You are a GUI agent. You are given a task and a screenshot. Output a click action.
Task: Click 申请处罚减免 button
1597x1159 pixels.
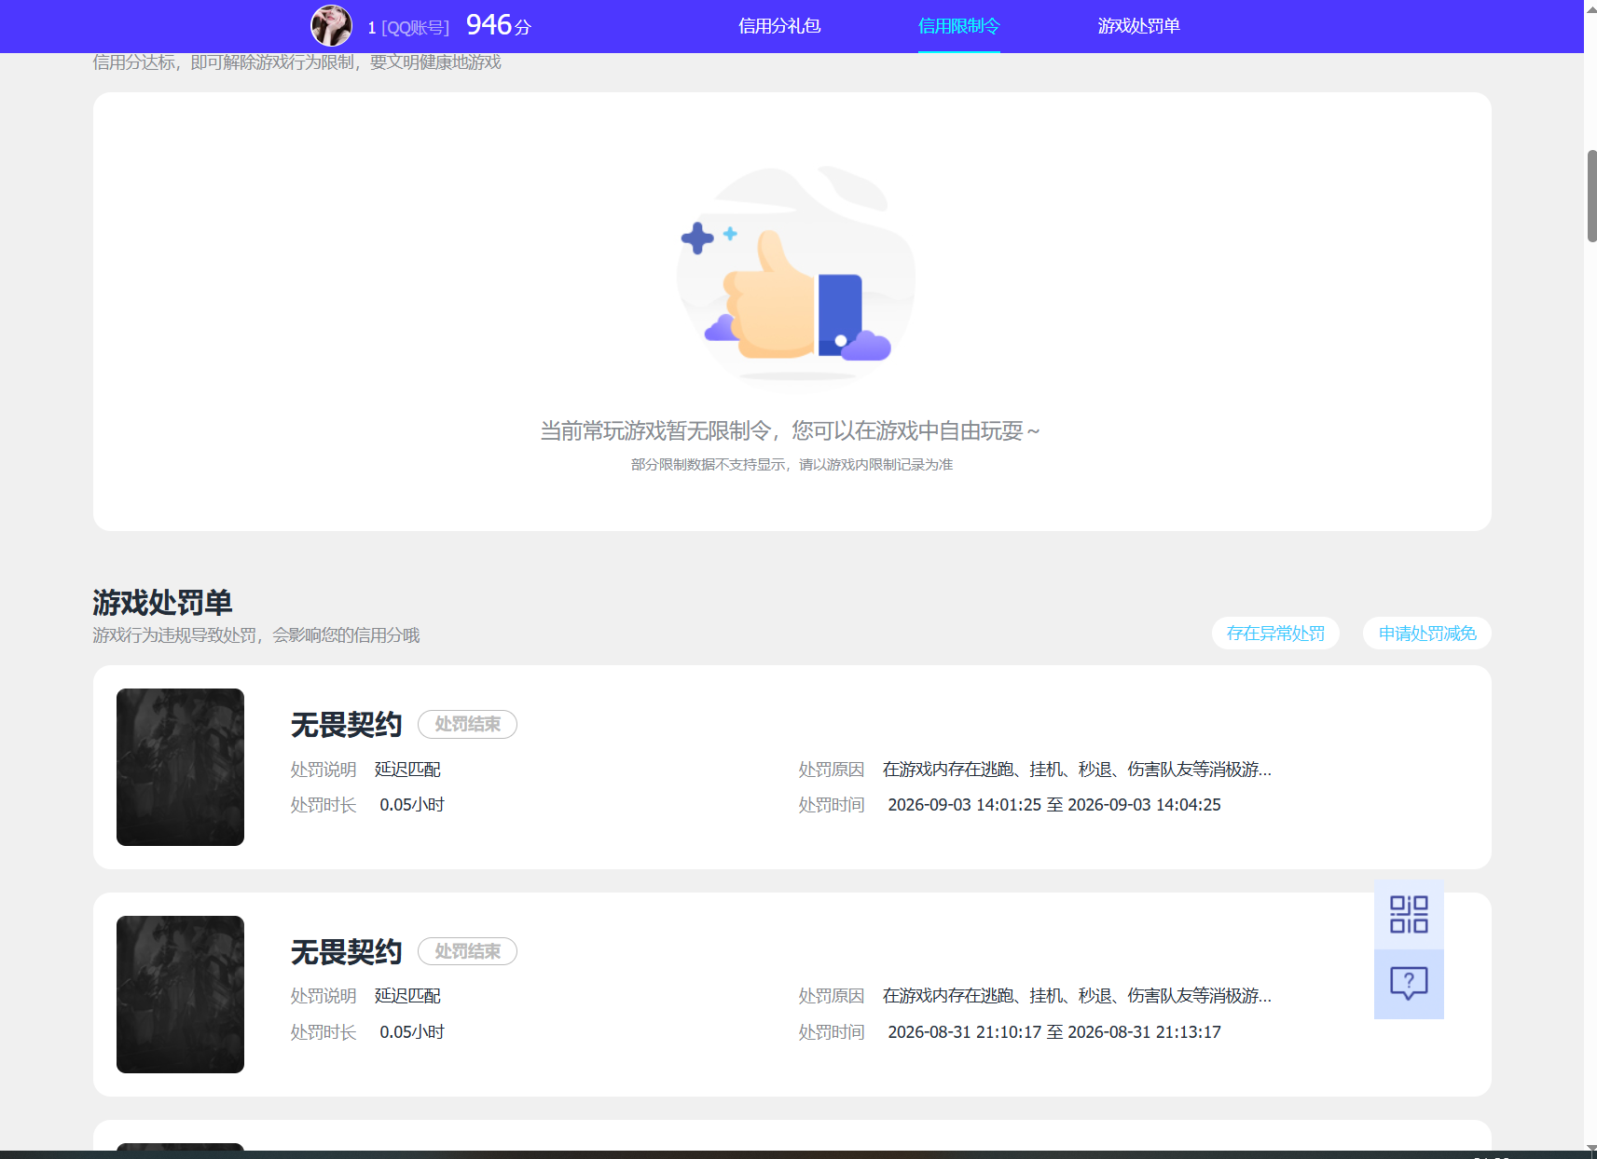pyautogui.click(x=1427, y=634)
